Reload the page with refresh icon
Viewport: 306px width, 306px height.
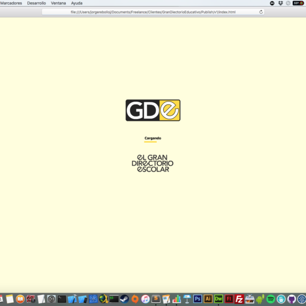pyautogui.click(x=261, y=12)
